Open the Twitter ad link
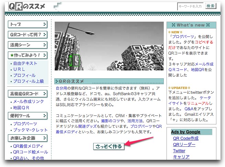Screen dimensions: 225x167 pos(179,151)
